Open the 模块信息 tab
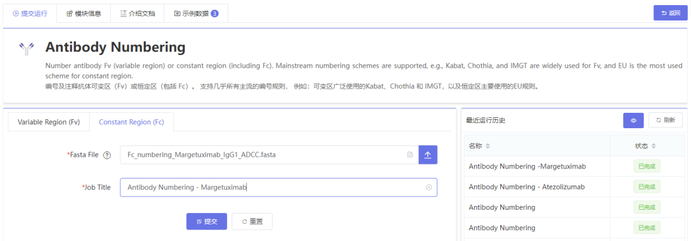691x241 pixels. pos(84,13)
